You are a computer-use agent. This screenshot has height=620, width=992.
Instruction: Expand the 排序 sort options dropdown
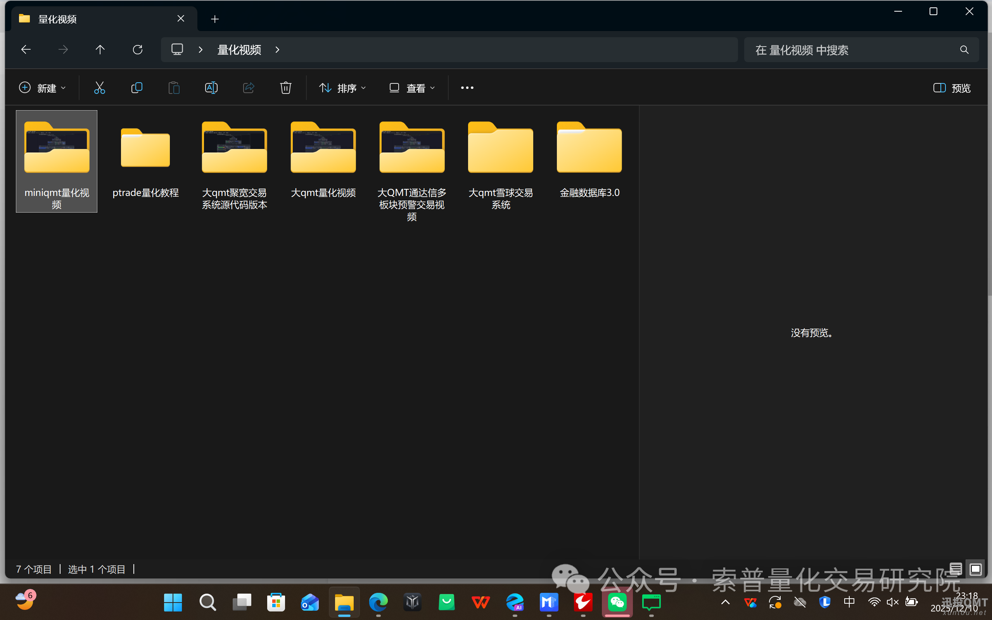[x=342, y=87]
